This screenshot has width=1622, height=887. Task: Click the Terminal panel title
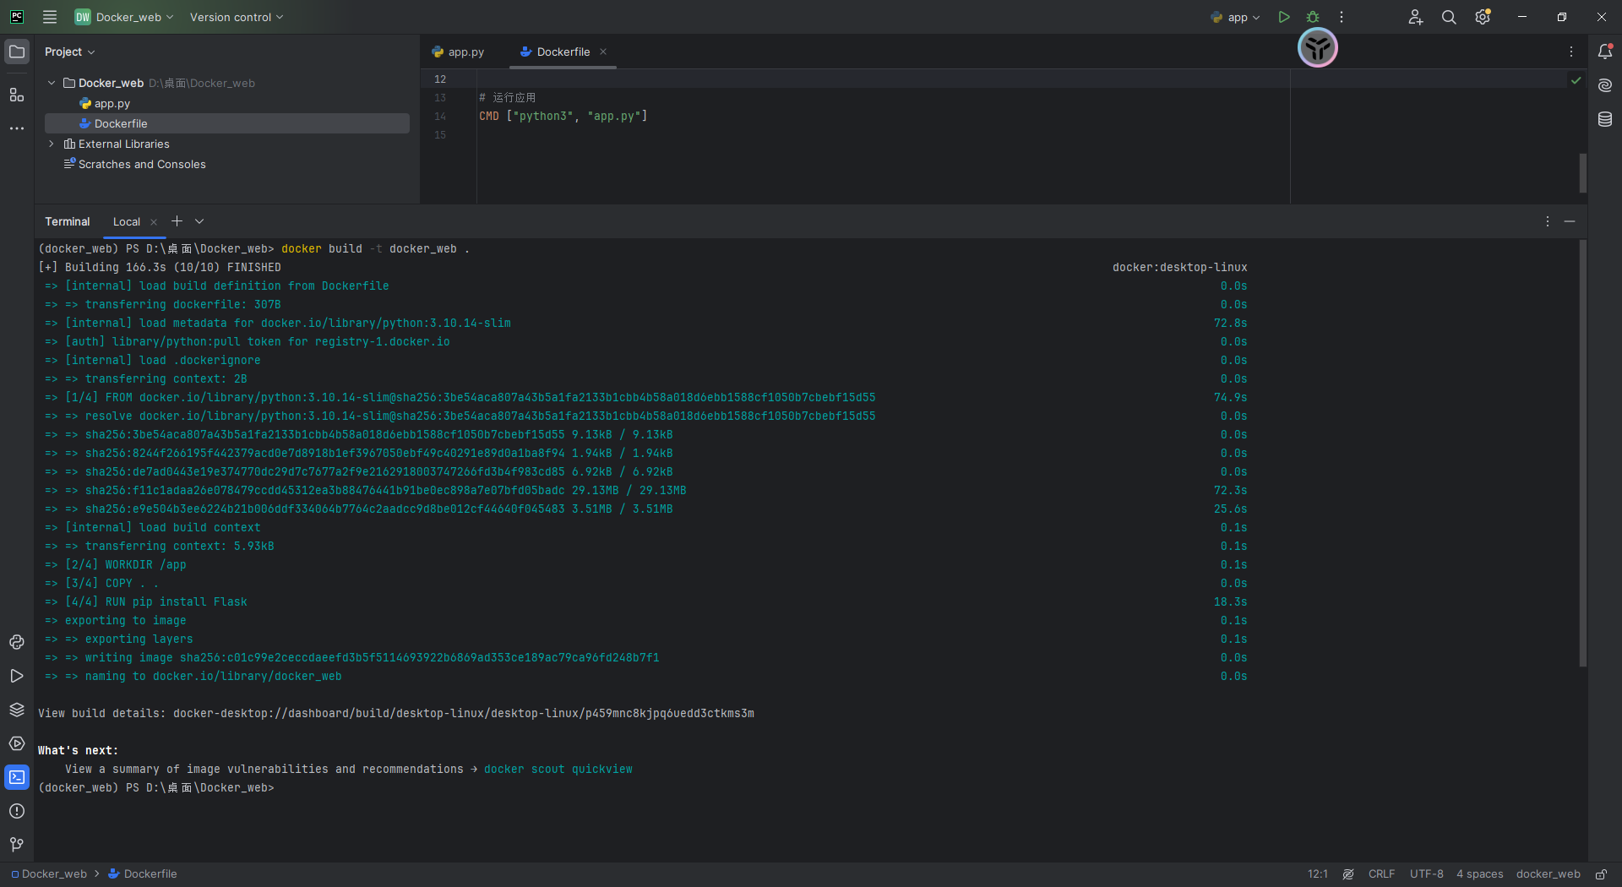click(68, 221)
